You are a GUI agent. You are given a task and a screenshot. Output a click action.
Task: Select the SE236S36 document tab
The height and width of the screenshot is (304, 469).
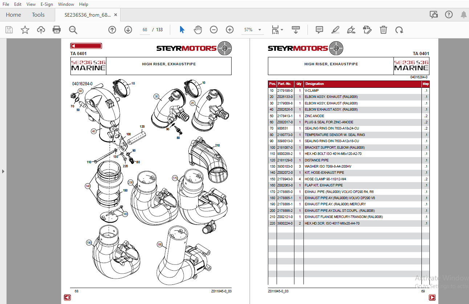[87, 15]
